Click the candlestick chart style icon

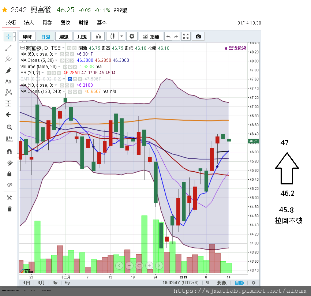click(x=112, y=37)
